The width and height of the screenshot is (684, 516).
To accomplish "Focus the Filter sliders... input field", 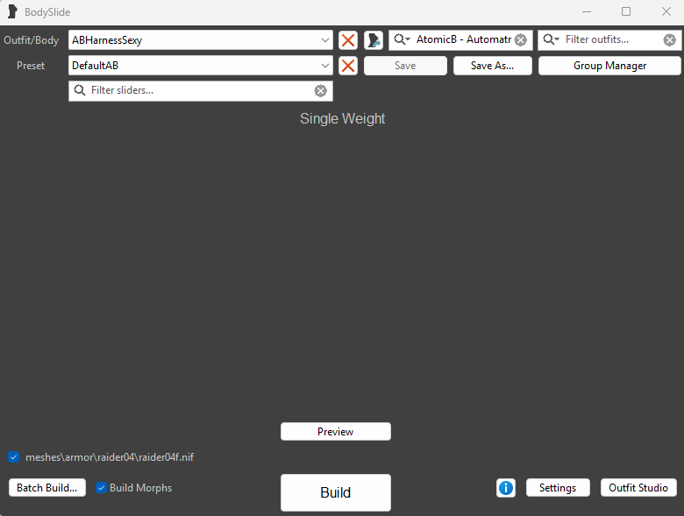I will pyautogui.click(x=201, y=90).
